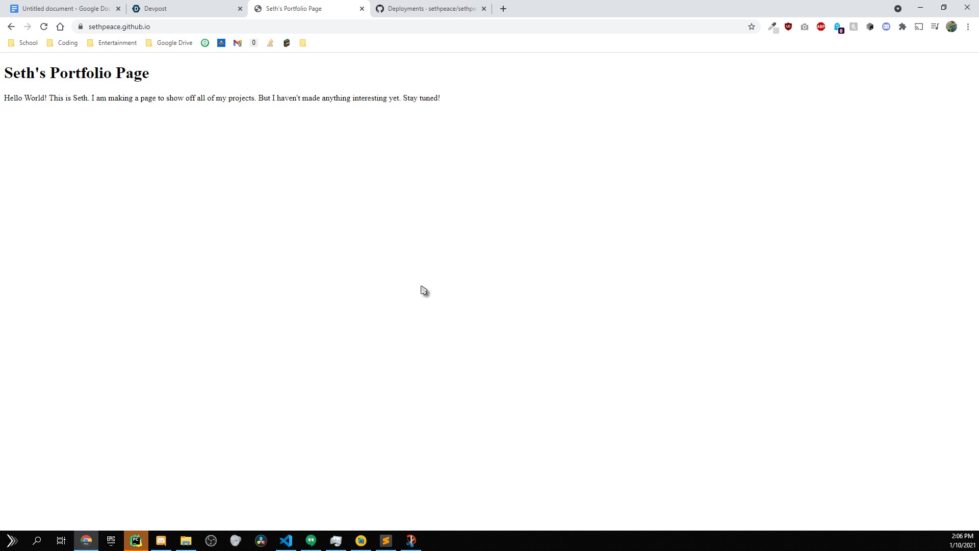Expand the tab search dropdown arrow
This screenshot has width=979, height=551.
coord(898,9)
